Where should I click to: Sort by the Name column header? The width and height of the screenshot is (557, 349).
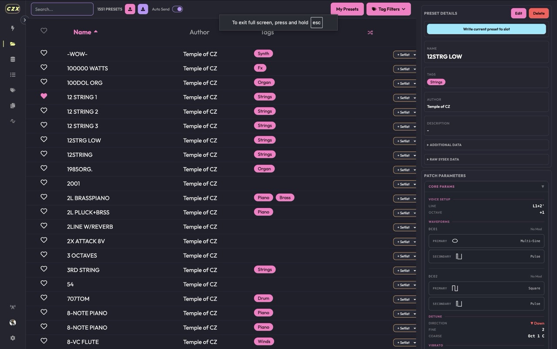tap(85, 32)
